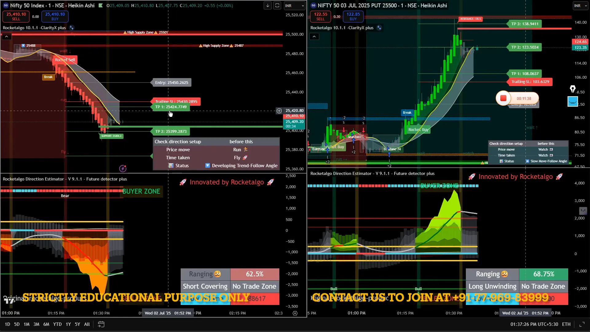
Task: Open the INR currency dropdown on left chart
Action: tap(294, 6)
